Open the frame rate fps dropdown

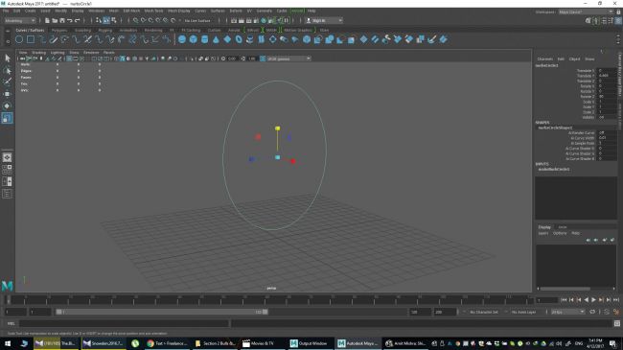tap(567, 313)
